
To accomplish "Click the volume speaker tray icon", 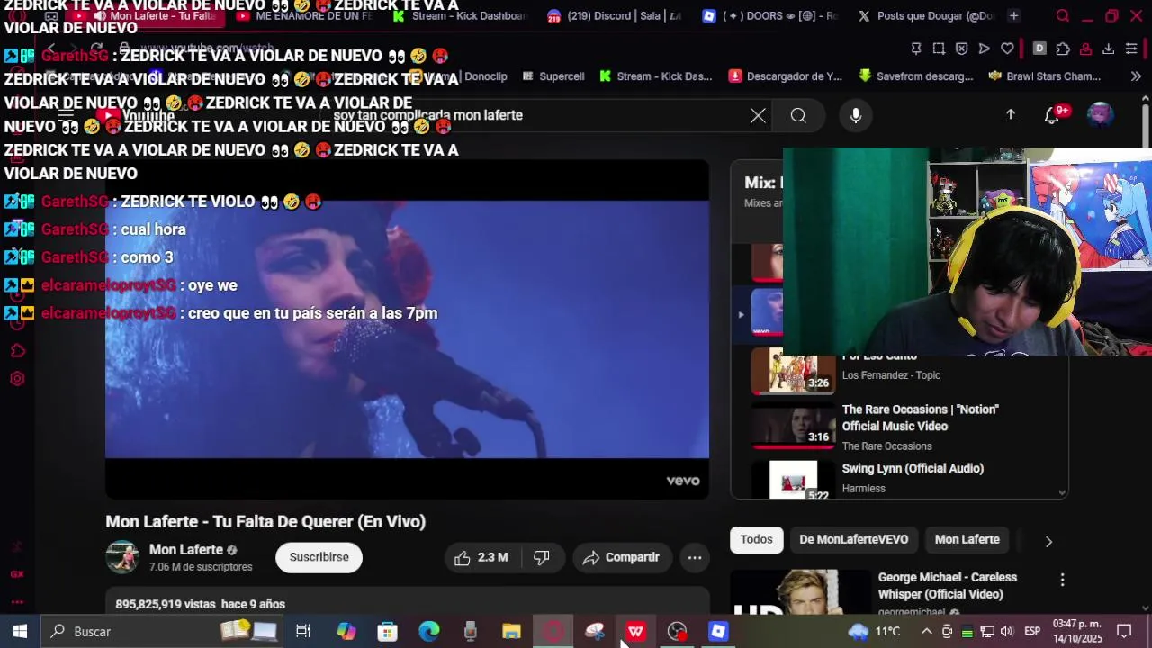I will 1006,632.
